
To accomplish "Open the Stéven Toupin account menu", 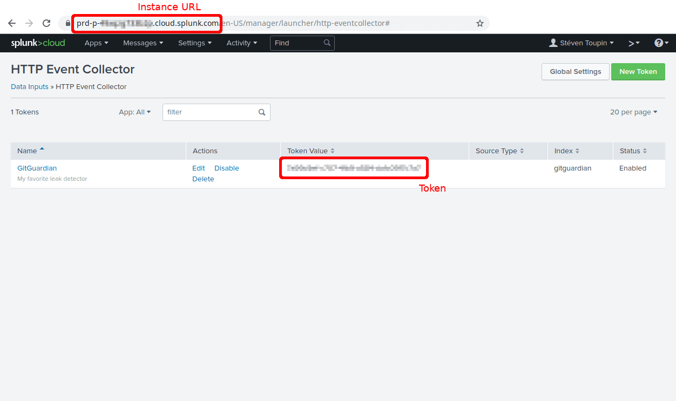I will [x=581, y=43].
